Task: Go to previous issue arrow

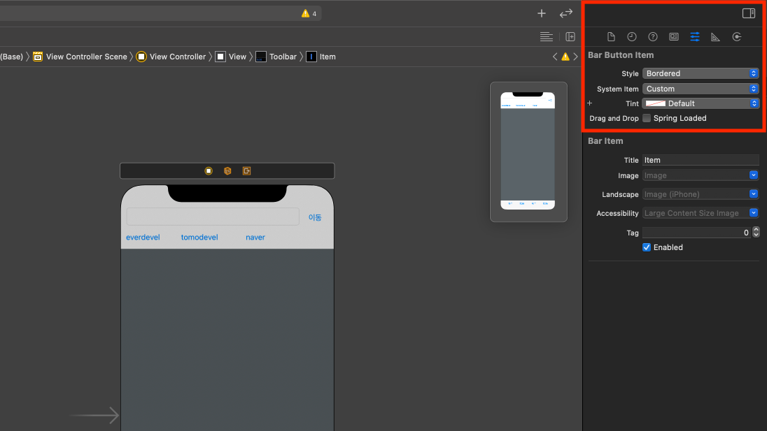Action: (x=555, y=57)
